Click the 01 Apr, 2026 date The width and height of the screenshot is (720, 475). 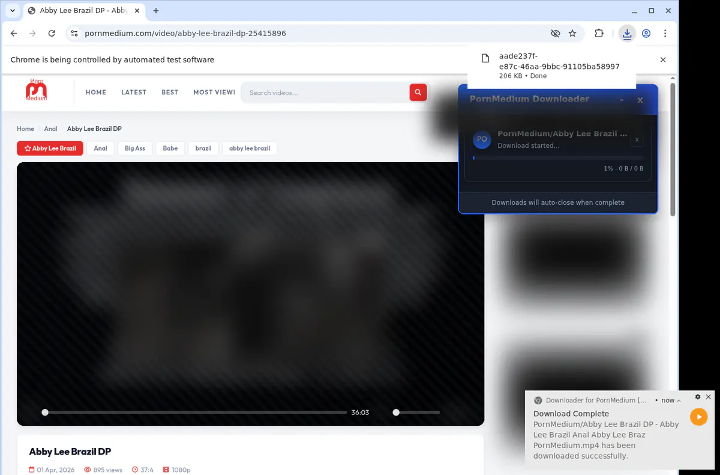pyautogui.click(x=52, y=470)
